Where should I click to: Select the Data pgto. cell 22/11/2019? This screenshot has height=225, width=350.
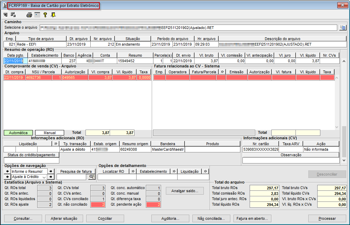pos(16,61)
